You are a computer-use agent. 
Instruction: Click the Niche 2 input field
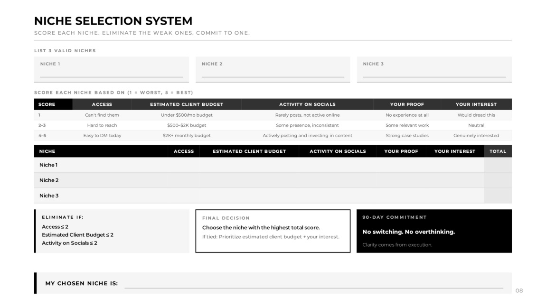273,70
